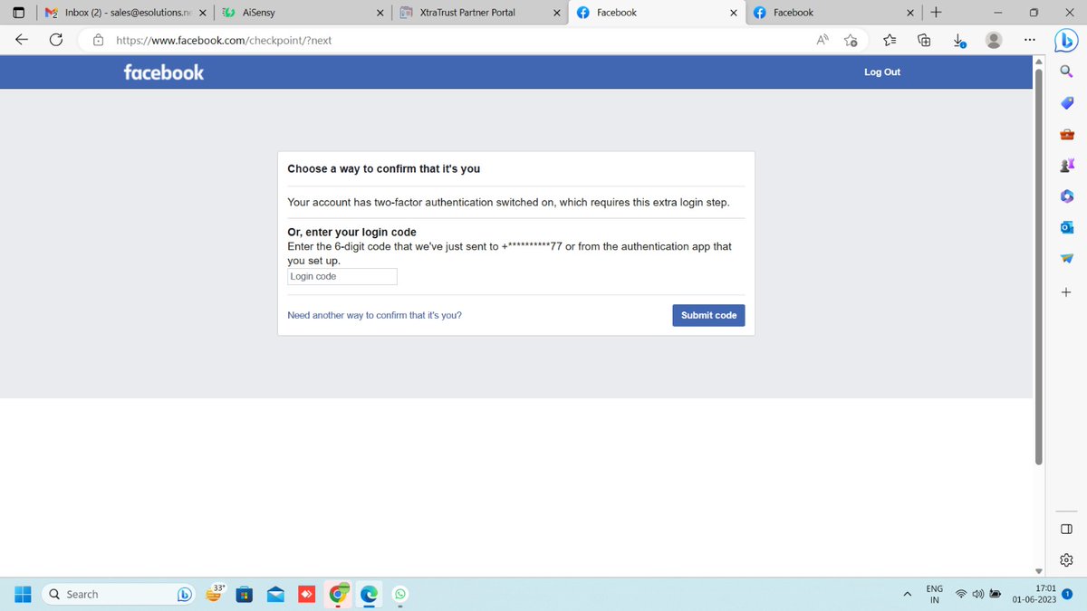Close the AiSensy tab
The width and height of the screenshot is (1087, 611).
[x=380, y=13]
